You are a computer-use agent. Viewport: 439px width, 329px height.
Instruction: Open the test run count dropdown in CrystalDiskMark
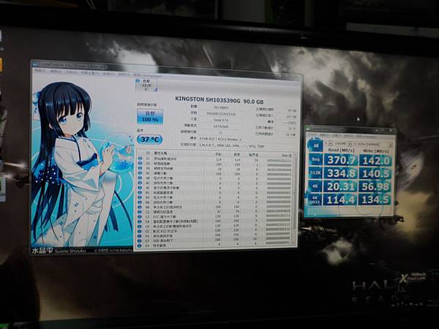click(x=329, y=143)
